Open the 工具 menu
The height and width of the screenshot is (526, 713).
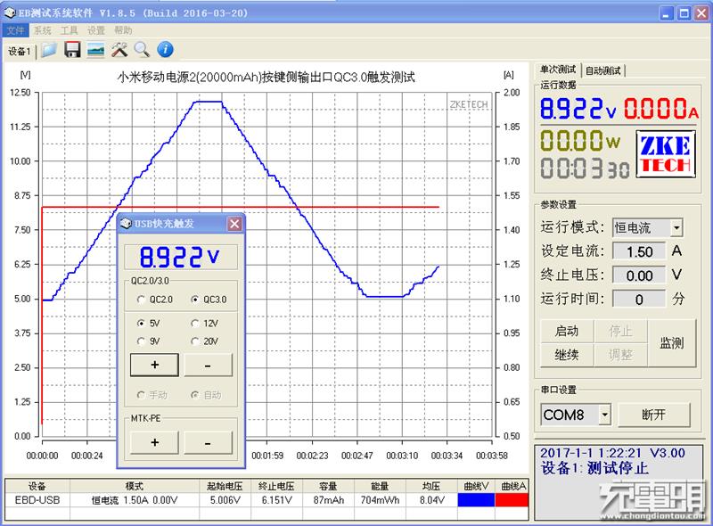[x=70, y=30]
